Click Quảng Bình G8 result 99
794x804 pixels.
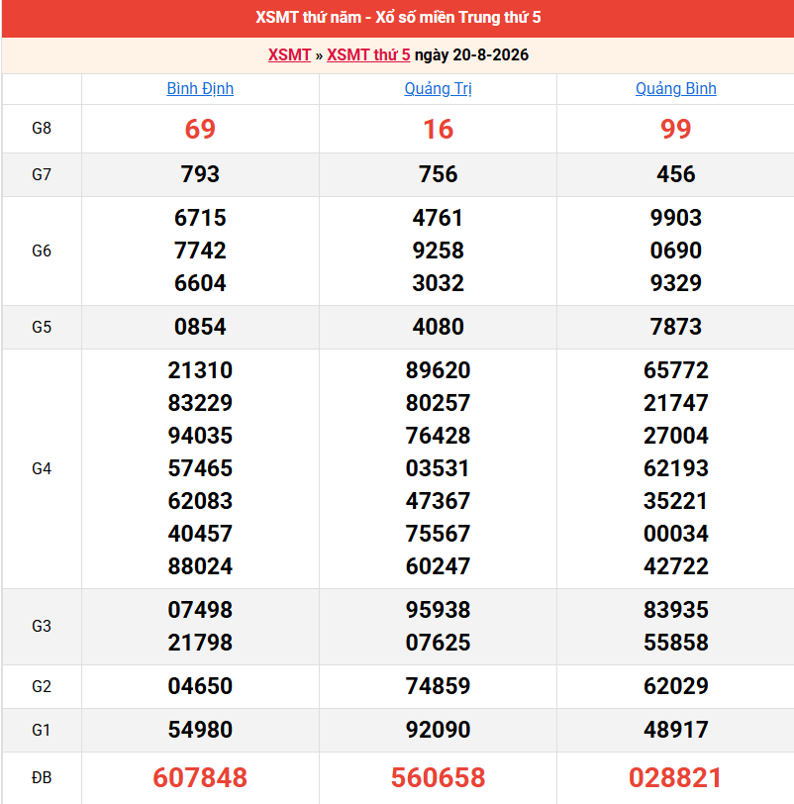click(675, 129)
